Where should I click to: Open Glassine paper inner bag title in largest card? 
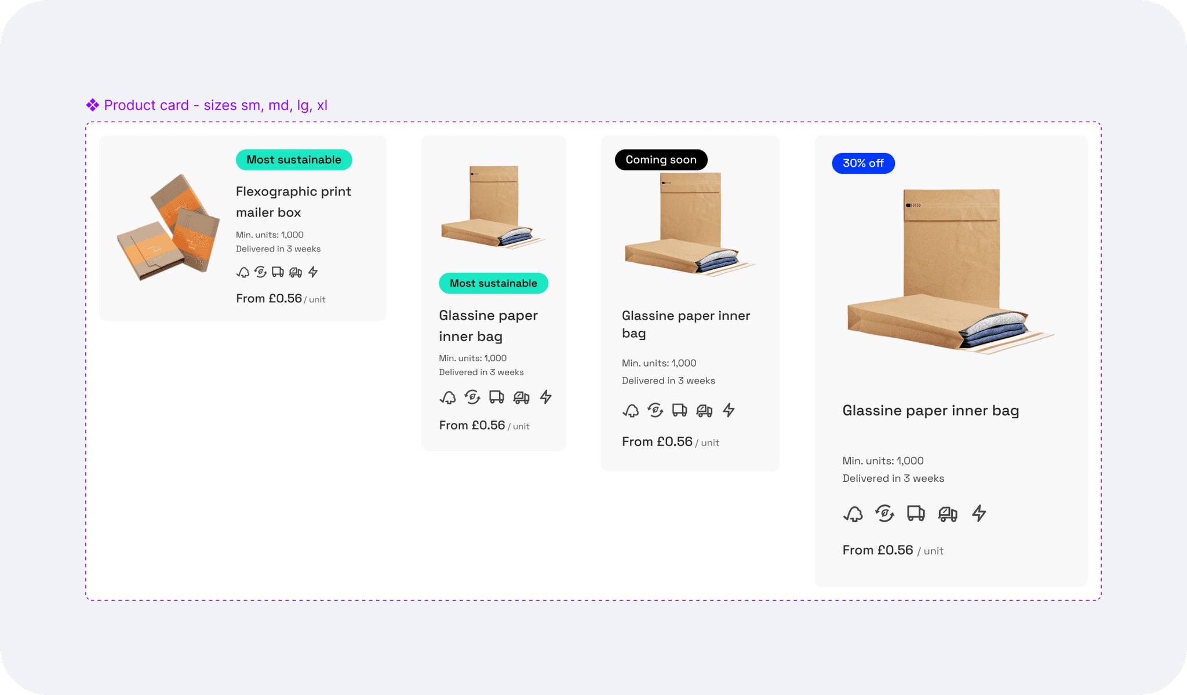(x=930, y=411)
